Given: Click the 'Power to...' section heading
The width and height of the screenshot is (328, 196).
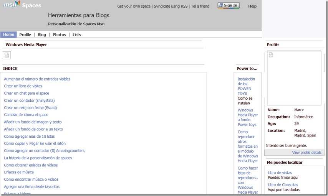Looking at the screenshot, I should (247, 69).
